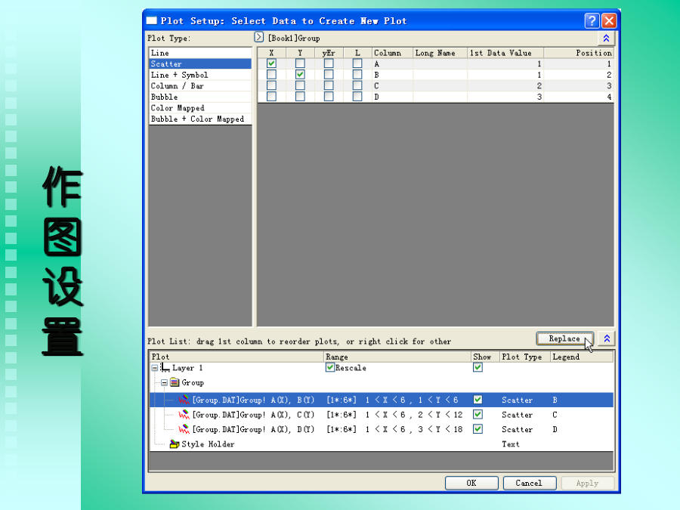
Task: Click scatter plot icon for A(X), D(Y) row
Action: pos(184,429)
